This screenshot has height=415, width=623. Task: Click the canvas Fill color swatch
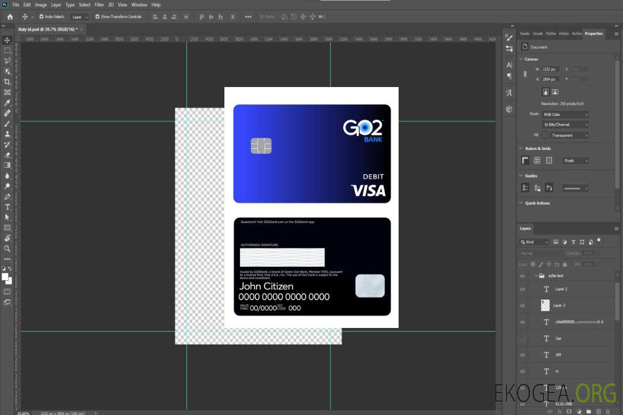[x=545, y=135]
